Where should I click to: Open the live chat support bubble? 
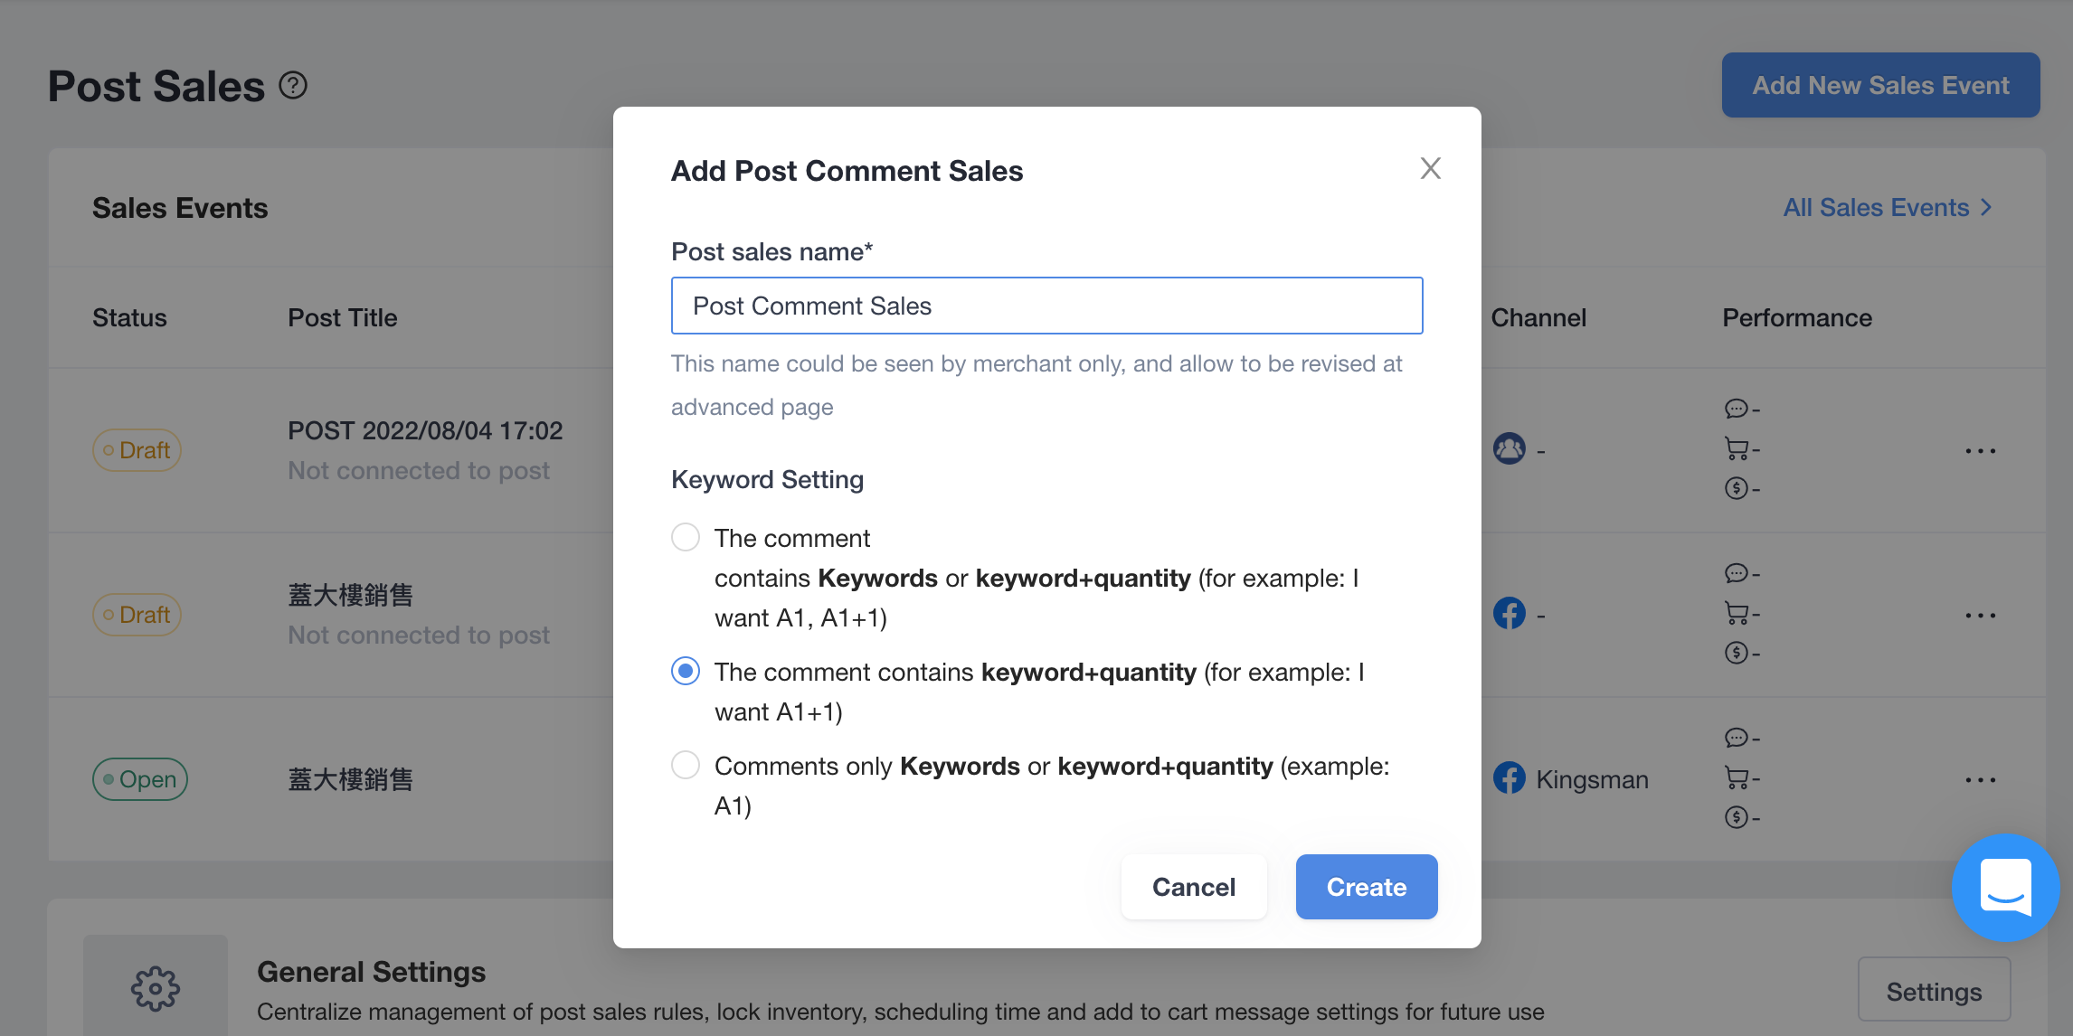[x=2005, y=888]
